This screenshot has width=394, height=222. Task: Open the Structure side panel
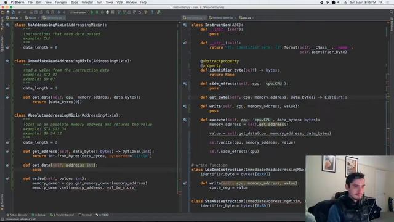point(2,44)
